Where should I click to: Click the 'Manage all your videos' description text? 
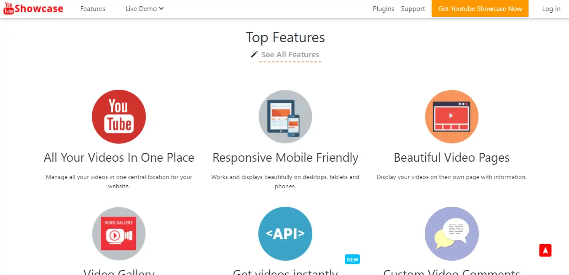tap(119, 182)
